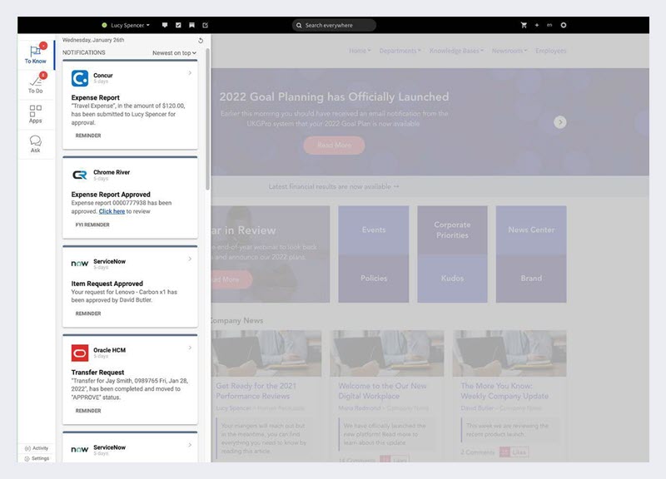Open the shopping cart icon

coord(524,25)
